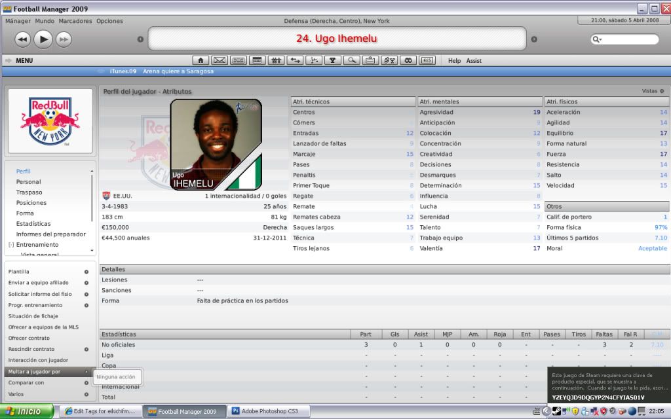Open the search box dropdown magnifier
This screenshot has height=419, width=671.
(597, 39)
